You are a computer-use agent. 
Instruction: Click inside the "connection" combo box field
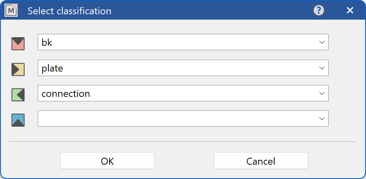pyautogui.click(x=176, y=93)
